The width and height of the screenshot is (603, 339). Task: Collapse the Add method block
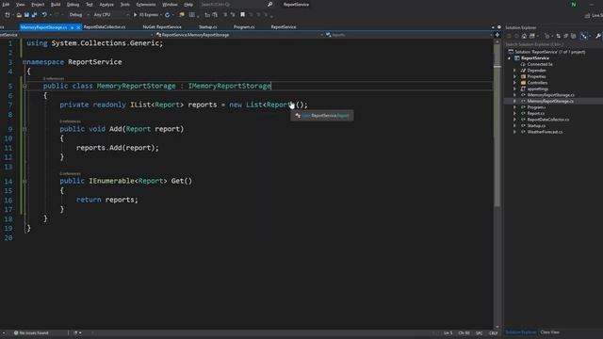click(24, 129)
